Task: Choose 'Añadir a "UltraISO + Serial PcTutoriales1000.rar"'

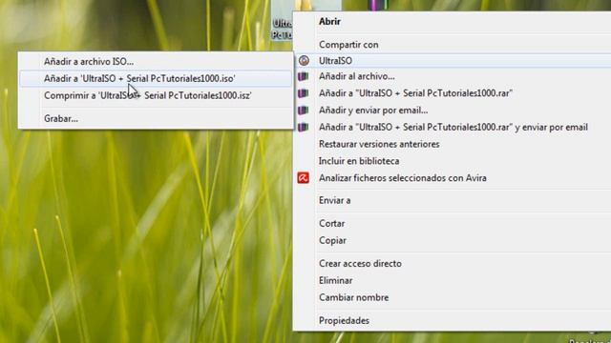Action: (x=453, y=93)
